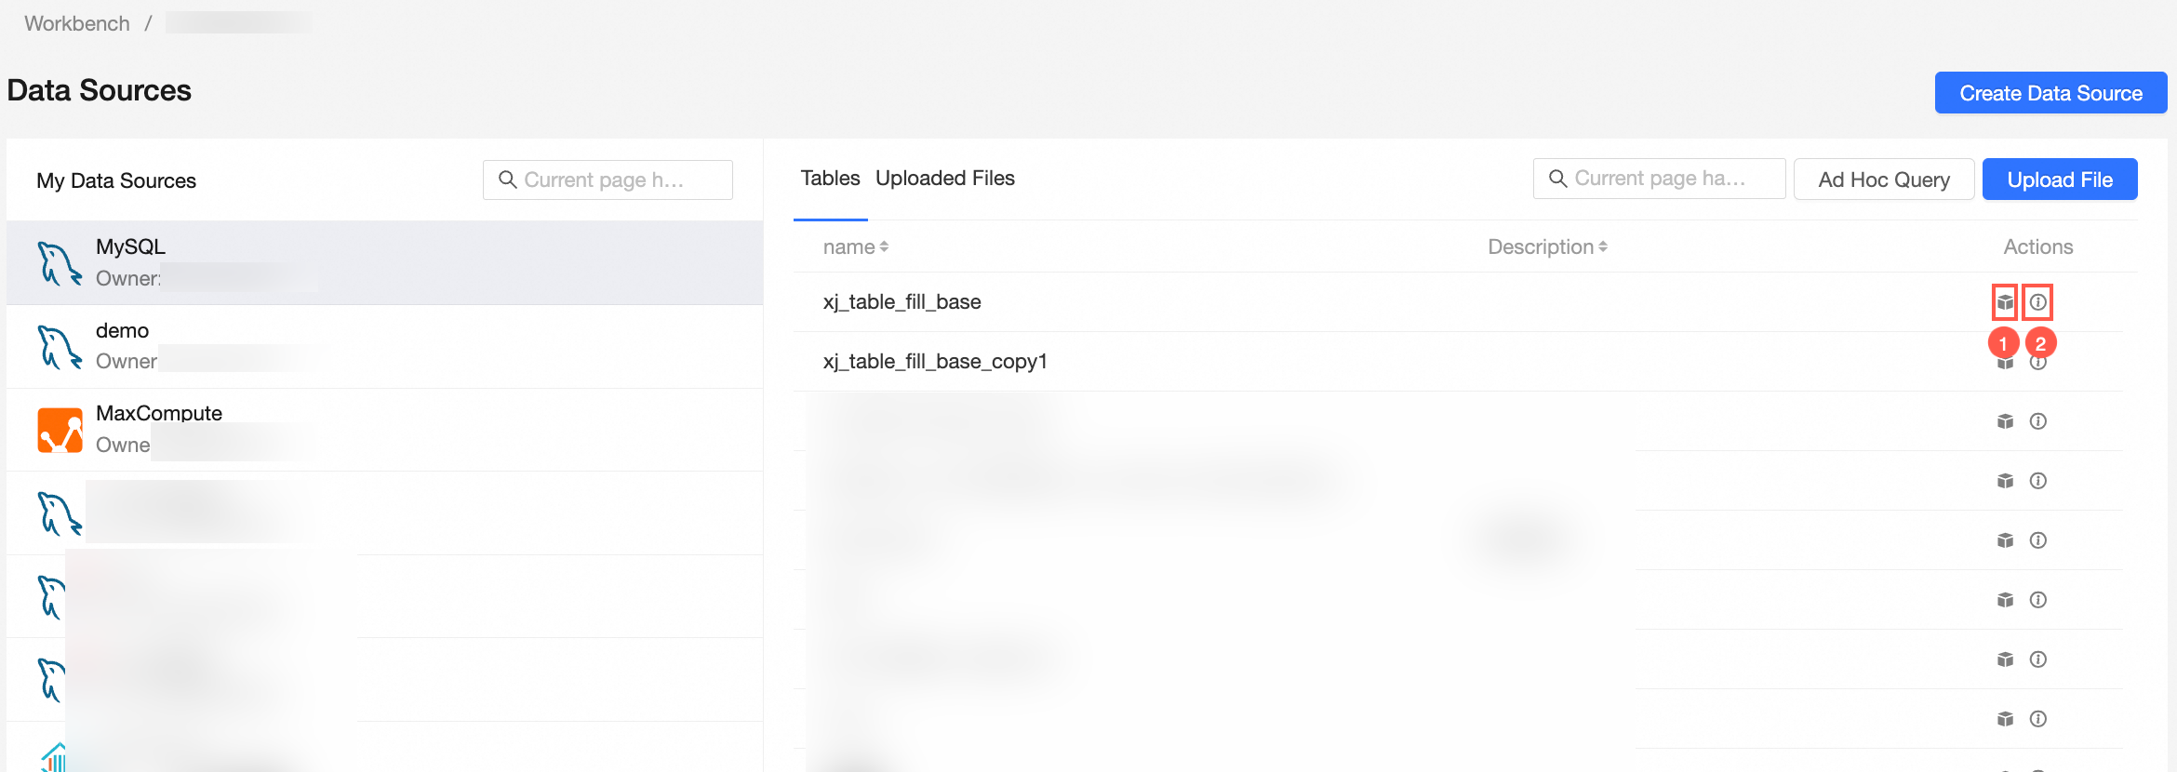Select xj_table_fill_base_copy1 table row

pos(935,362)
